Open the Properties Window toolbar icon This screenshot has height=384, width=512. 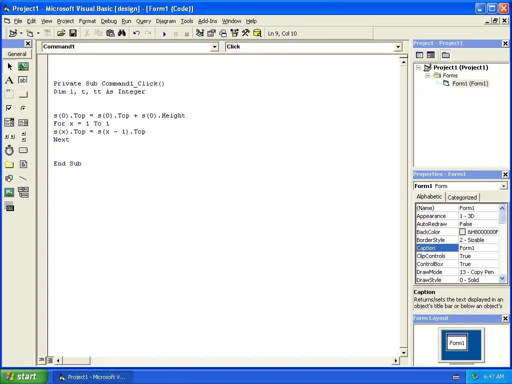click(x=211, y=33)
